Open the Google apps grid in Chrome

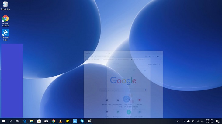click(160, 64)
